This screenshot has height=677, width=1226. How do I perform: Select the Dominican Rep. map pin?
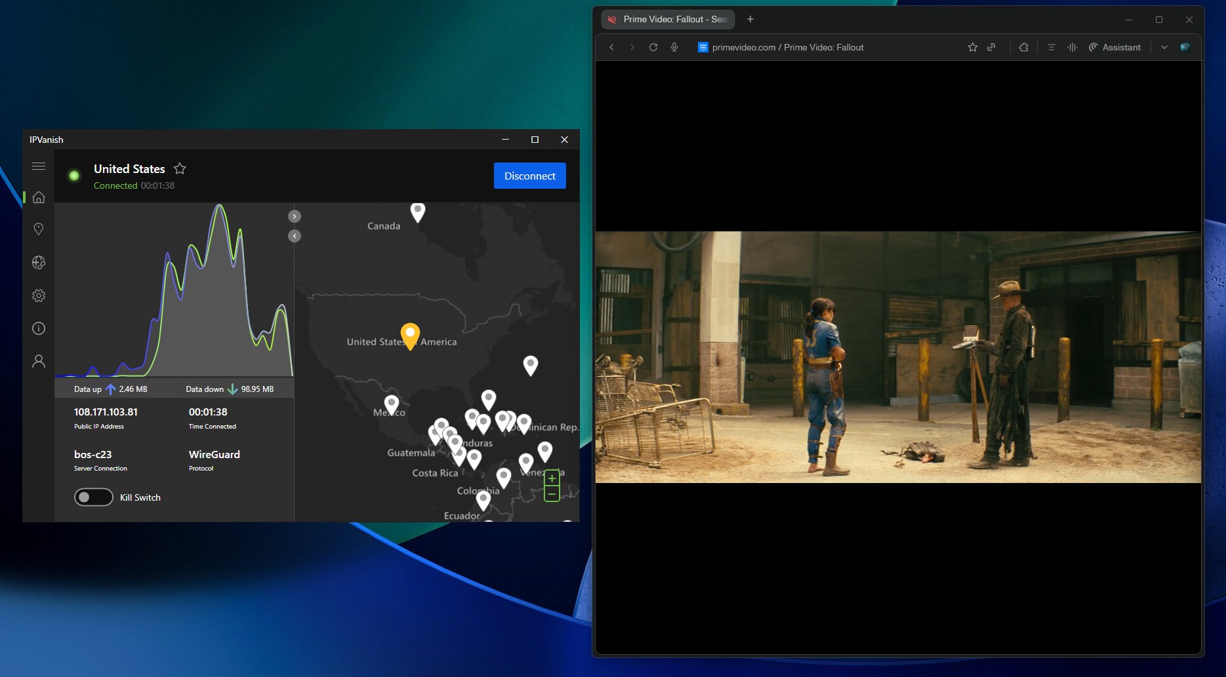pos(524,423)
